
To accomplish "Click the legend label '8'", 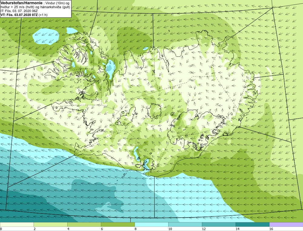I will click(x=135, y=229).
